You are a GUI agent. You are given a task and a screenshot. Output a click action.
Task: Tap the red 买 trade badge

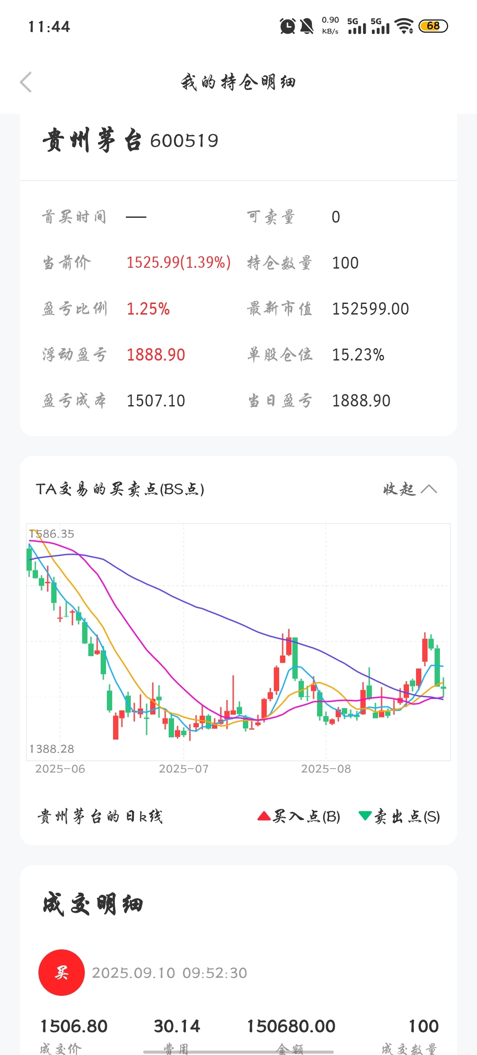point(61,972)
